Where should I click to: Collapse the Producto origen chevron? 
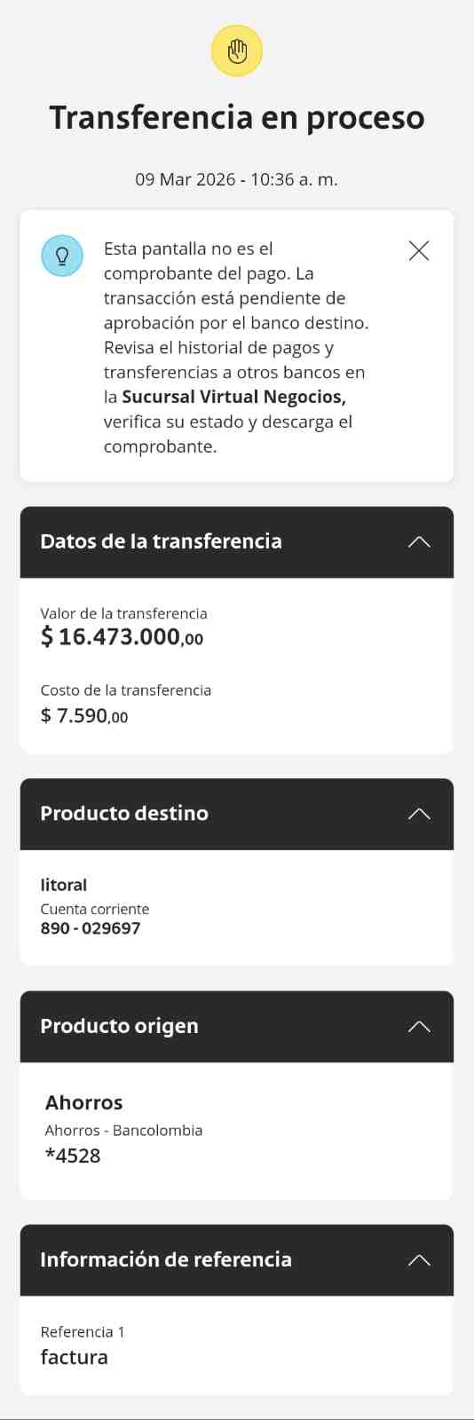click(419, 1026)
